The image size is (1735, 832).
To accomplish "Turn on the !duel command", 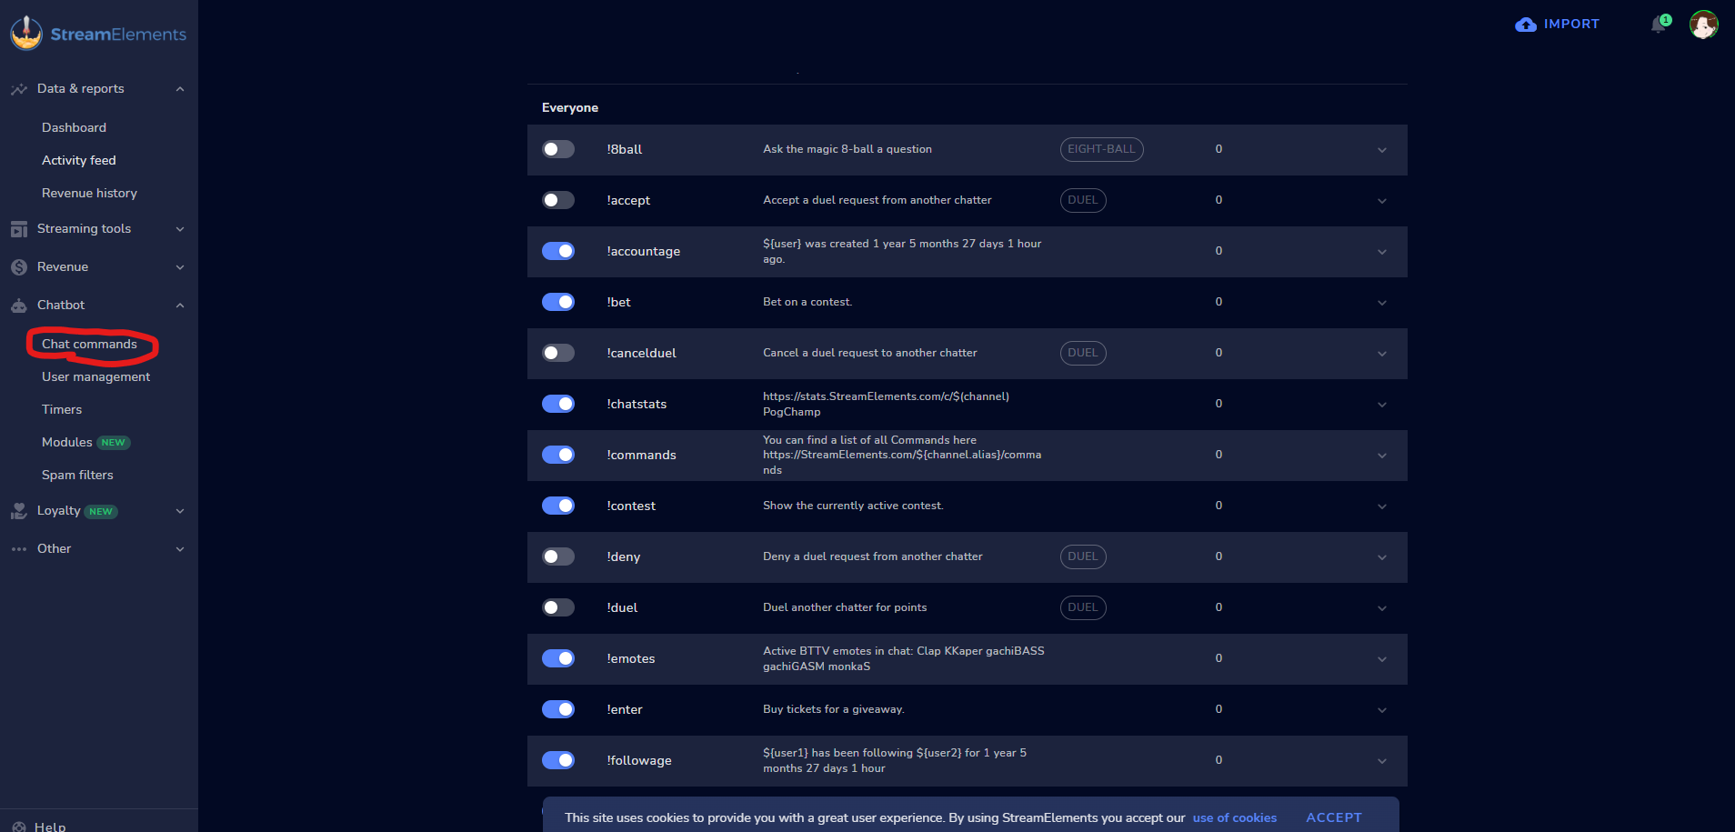I will (x=558, y=607).
